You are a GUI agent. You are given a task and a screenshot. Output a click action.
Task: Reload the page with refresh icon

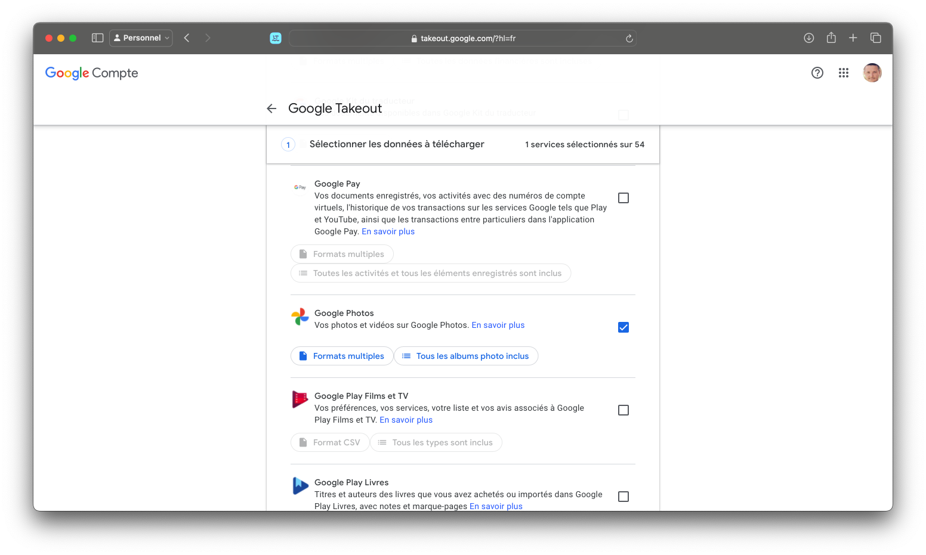(x=629, y=38)
